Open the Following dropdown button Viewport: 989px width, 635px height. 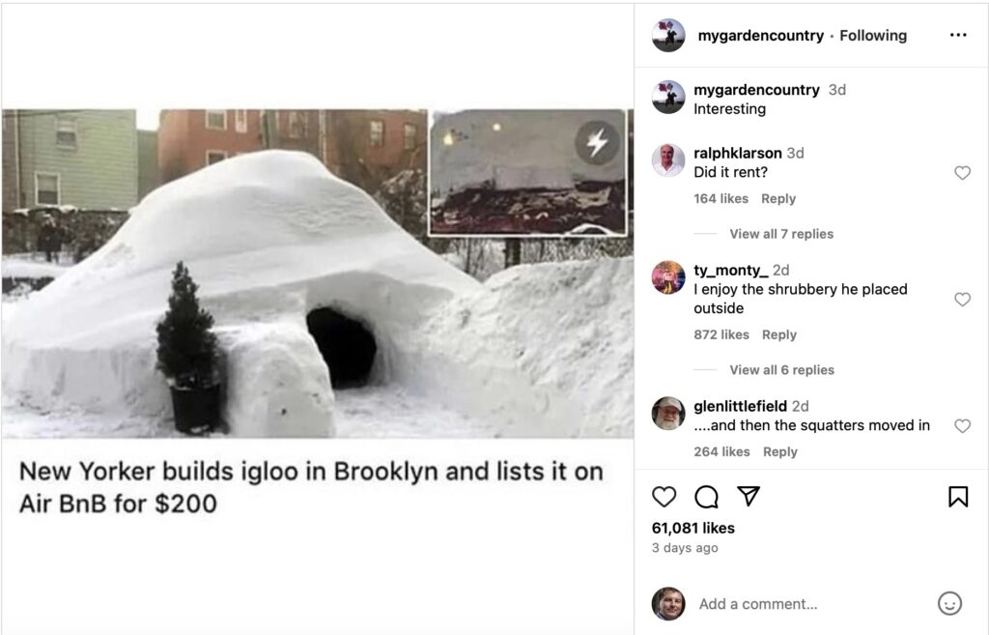(x=873, y=36)
